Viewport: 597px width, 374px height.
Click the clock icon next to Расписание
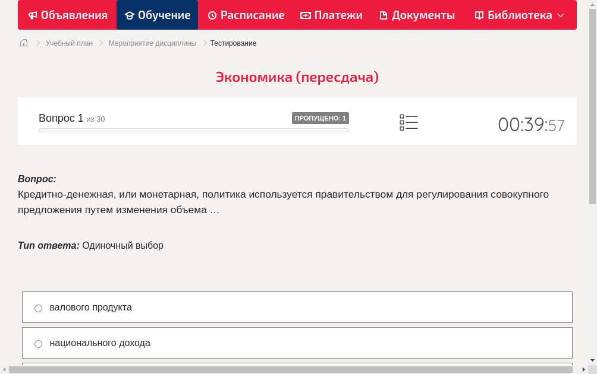click(x=211, y=15)
